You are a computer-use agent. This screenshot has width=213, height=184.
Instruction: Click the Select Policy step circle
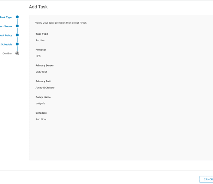17,35
